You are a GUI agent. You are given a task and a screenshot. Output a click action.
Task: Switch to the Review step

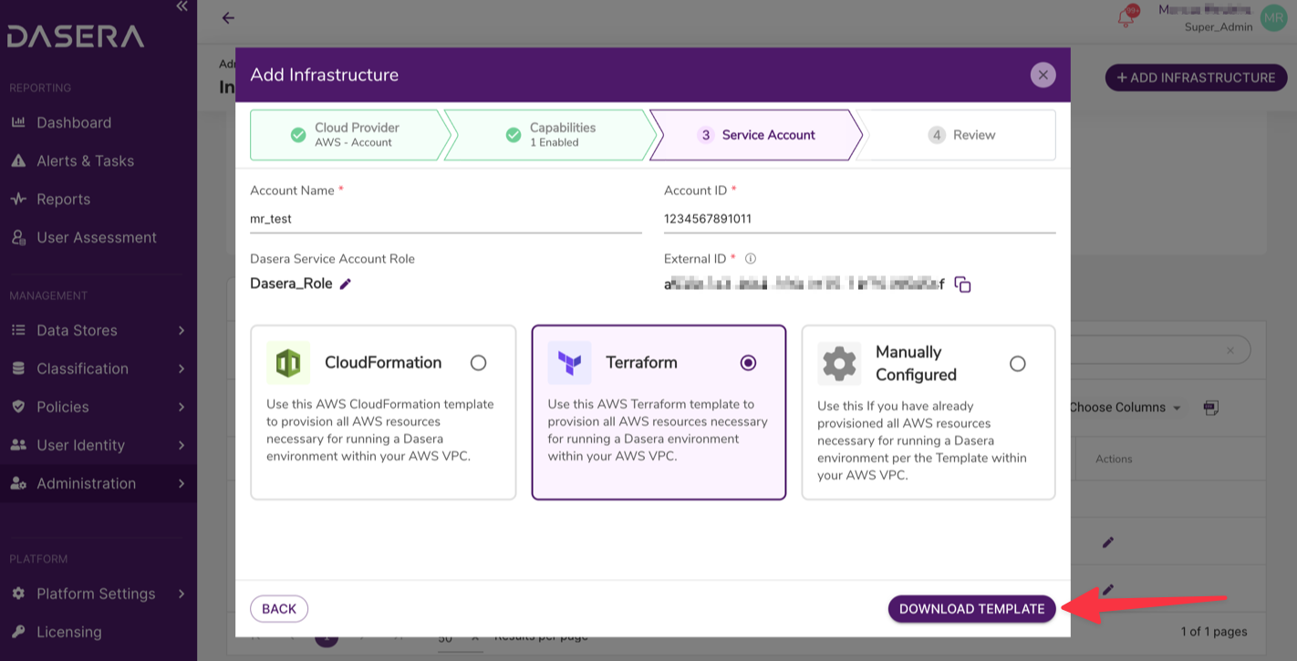[x=962, y=134]
